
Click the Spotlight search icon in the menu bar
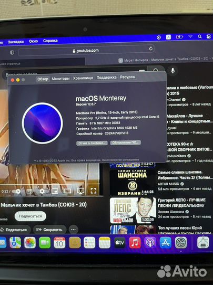tap(200, 37)
